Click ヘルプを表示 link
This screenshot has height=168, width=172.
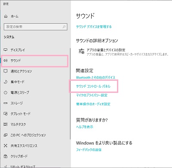[85, 127]
